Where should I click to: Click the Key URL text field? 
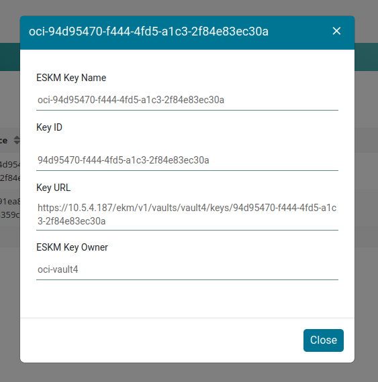pos(187,214)
